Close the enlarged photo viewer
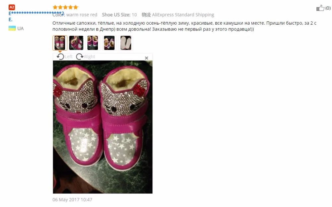 (x=146, y=58)
